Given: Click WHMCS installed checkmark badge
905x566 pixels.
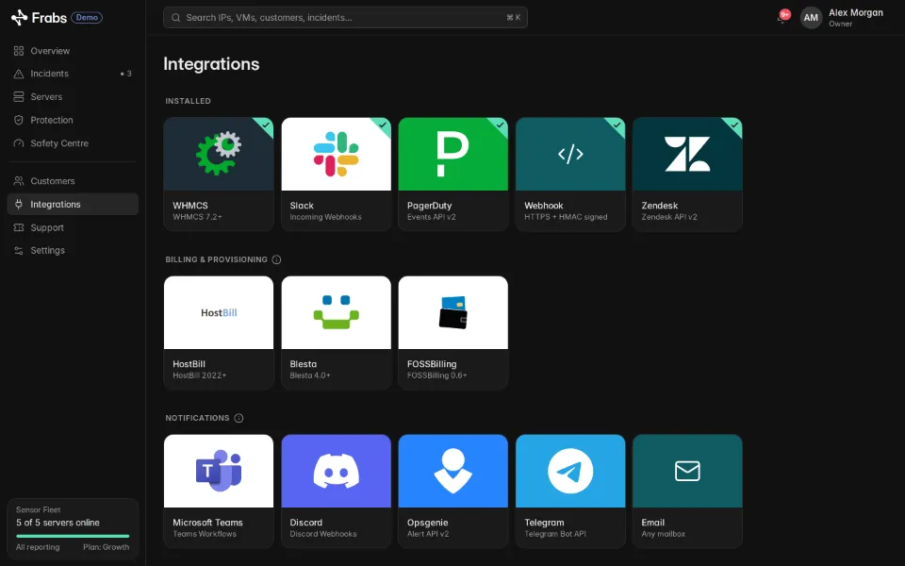Looking at the screenshot, I should tap(266, 125).
